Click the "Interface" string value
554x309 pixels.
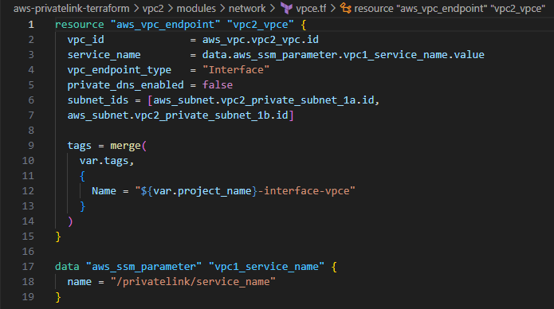coord(236,70)
